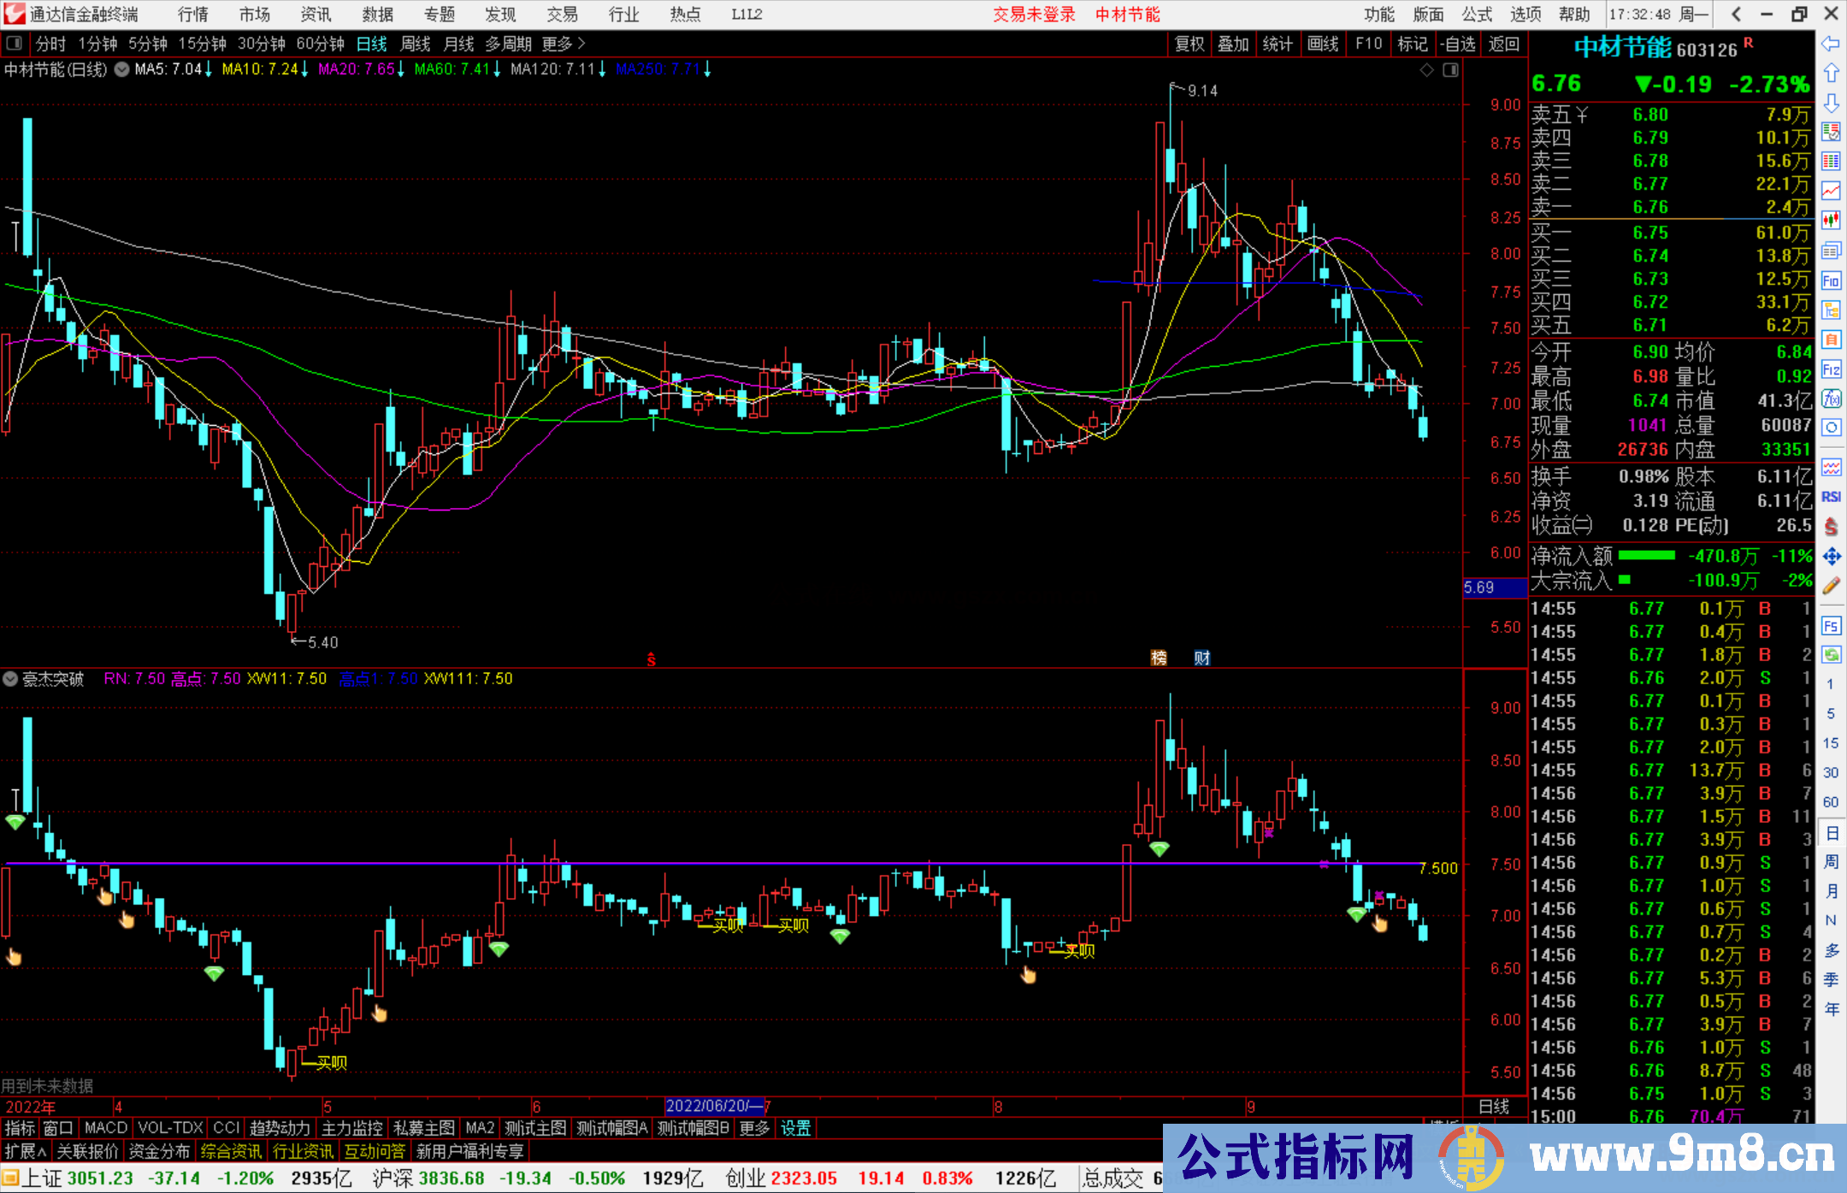
Task: Switch to the 周线 period tab
Action: pyautogui.click(x=416, y=44)
